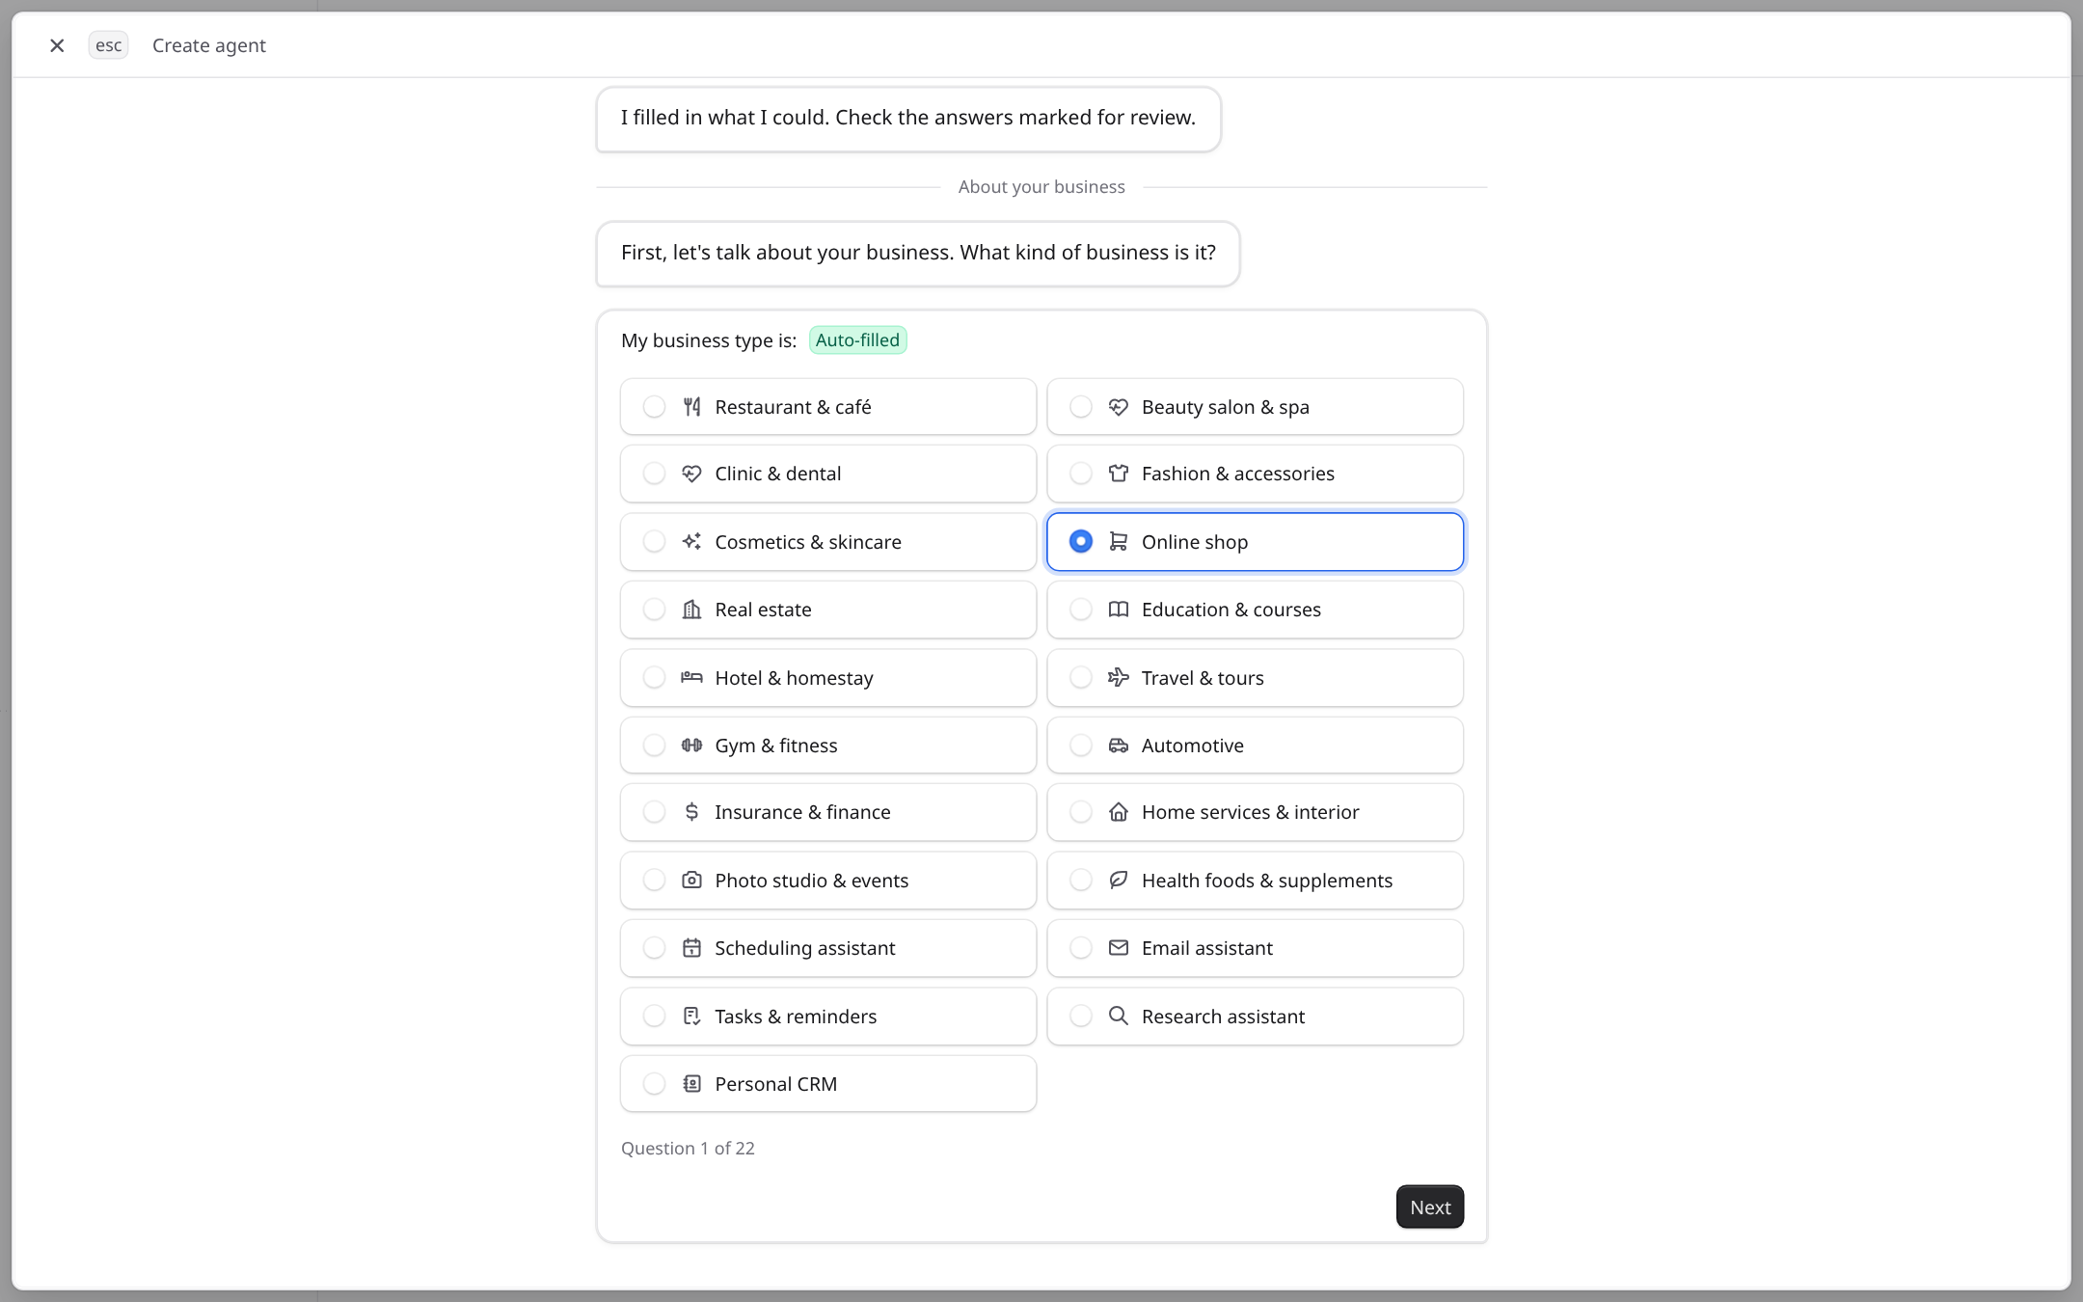This screenshot has height=1302, width=2083.
Task: Click the calendar icon for Scheduling assistant
Action: coord(691,948)
